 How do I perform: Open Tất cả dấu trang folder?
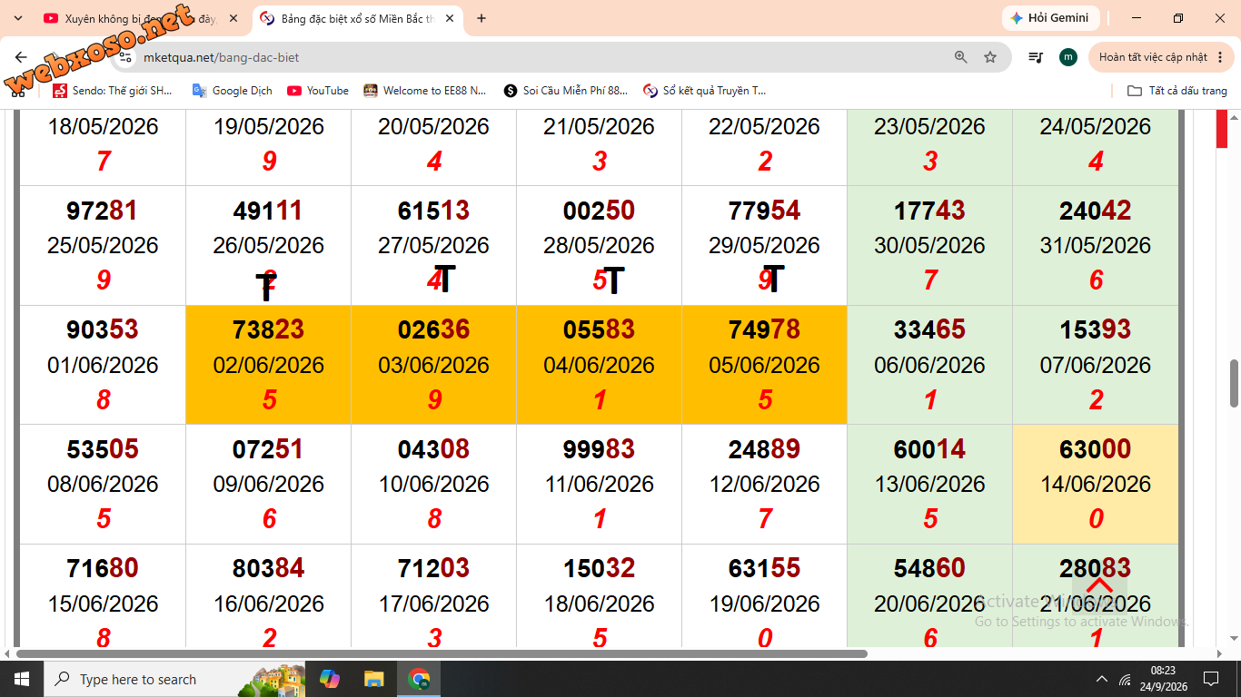tap(1177, 91)
